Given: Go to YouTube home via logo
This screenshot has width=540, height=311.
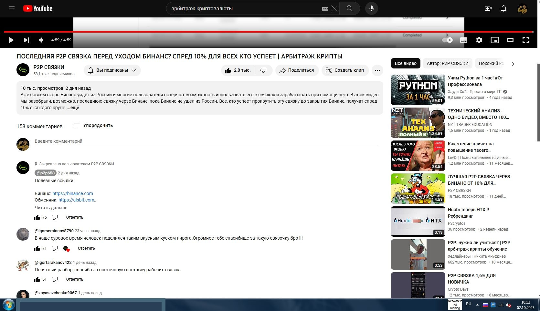Looking at the screenshot, I should coord(38,8).
